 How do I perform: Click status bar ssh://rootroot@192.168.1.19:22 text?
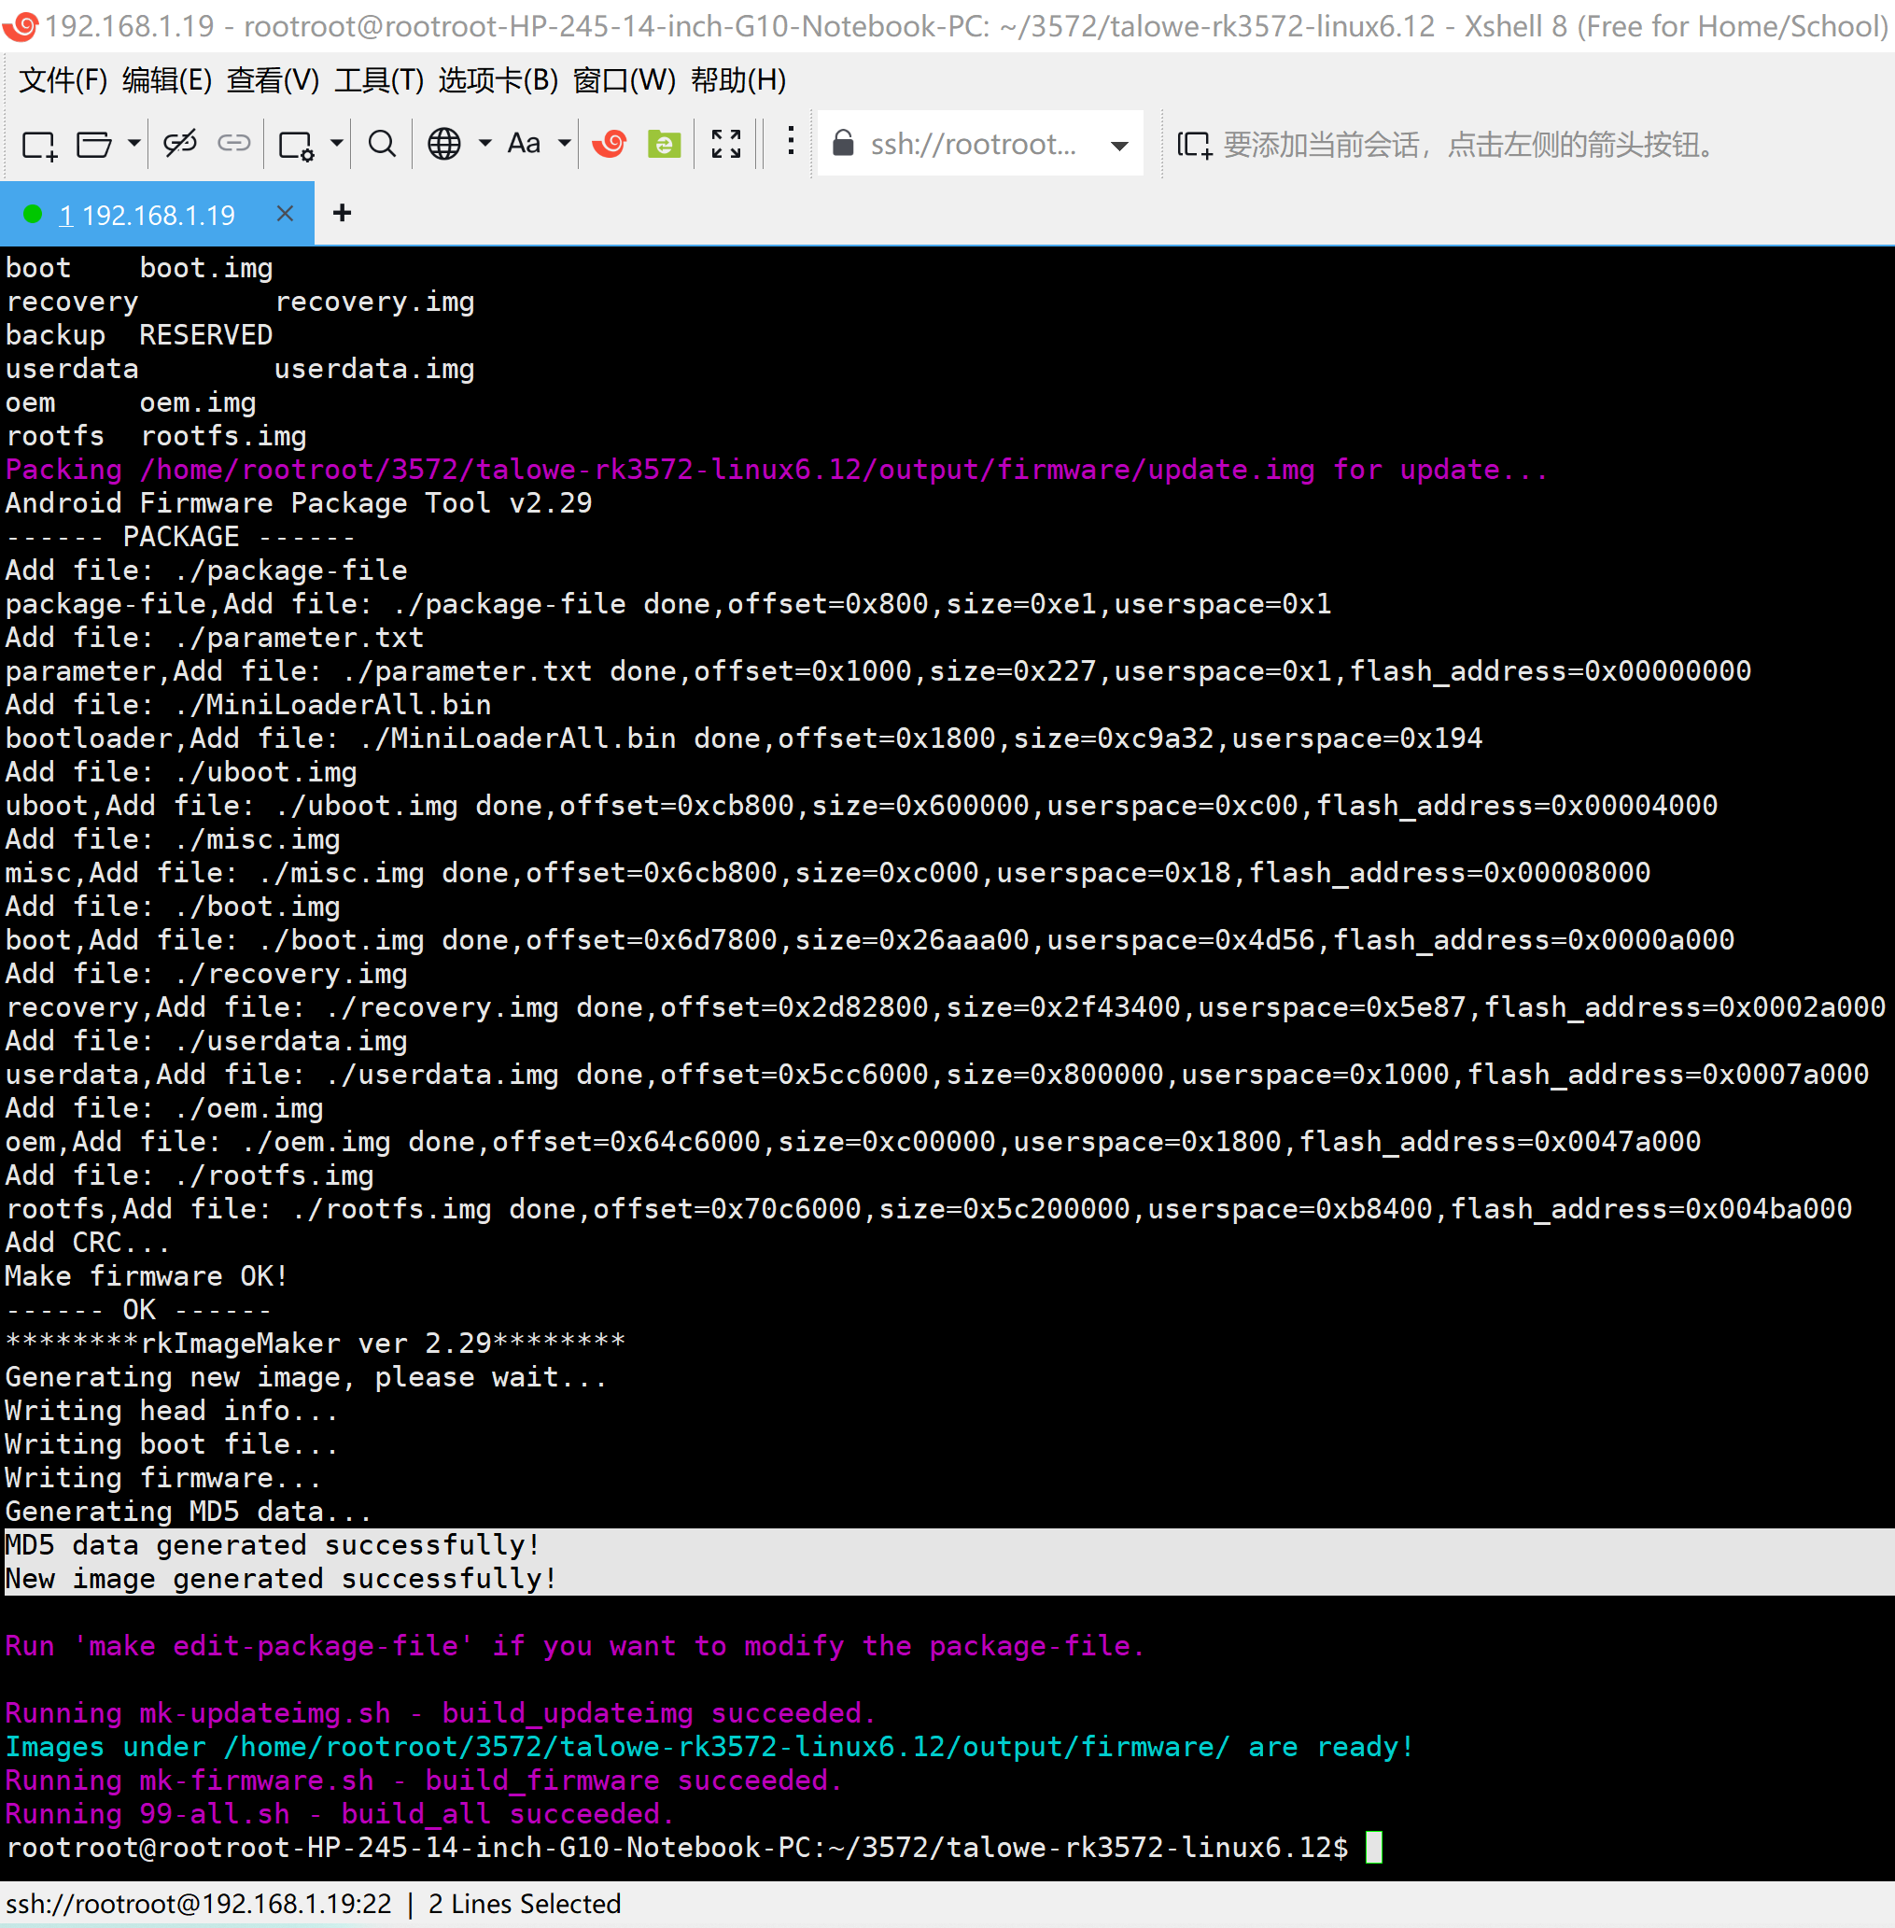point(199,1904)
